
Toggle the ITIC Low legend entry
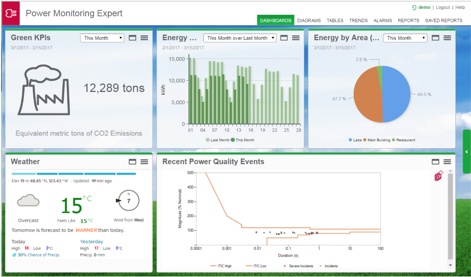[256, 266]
